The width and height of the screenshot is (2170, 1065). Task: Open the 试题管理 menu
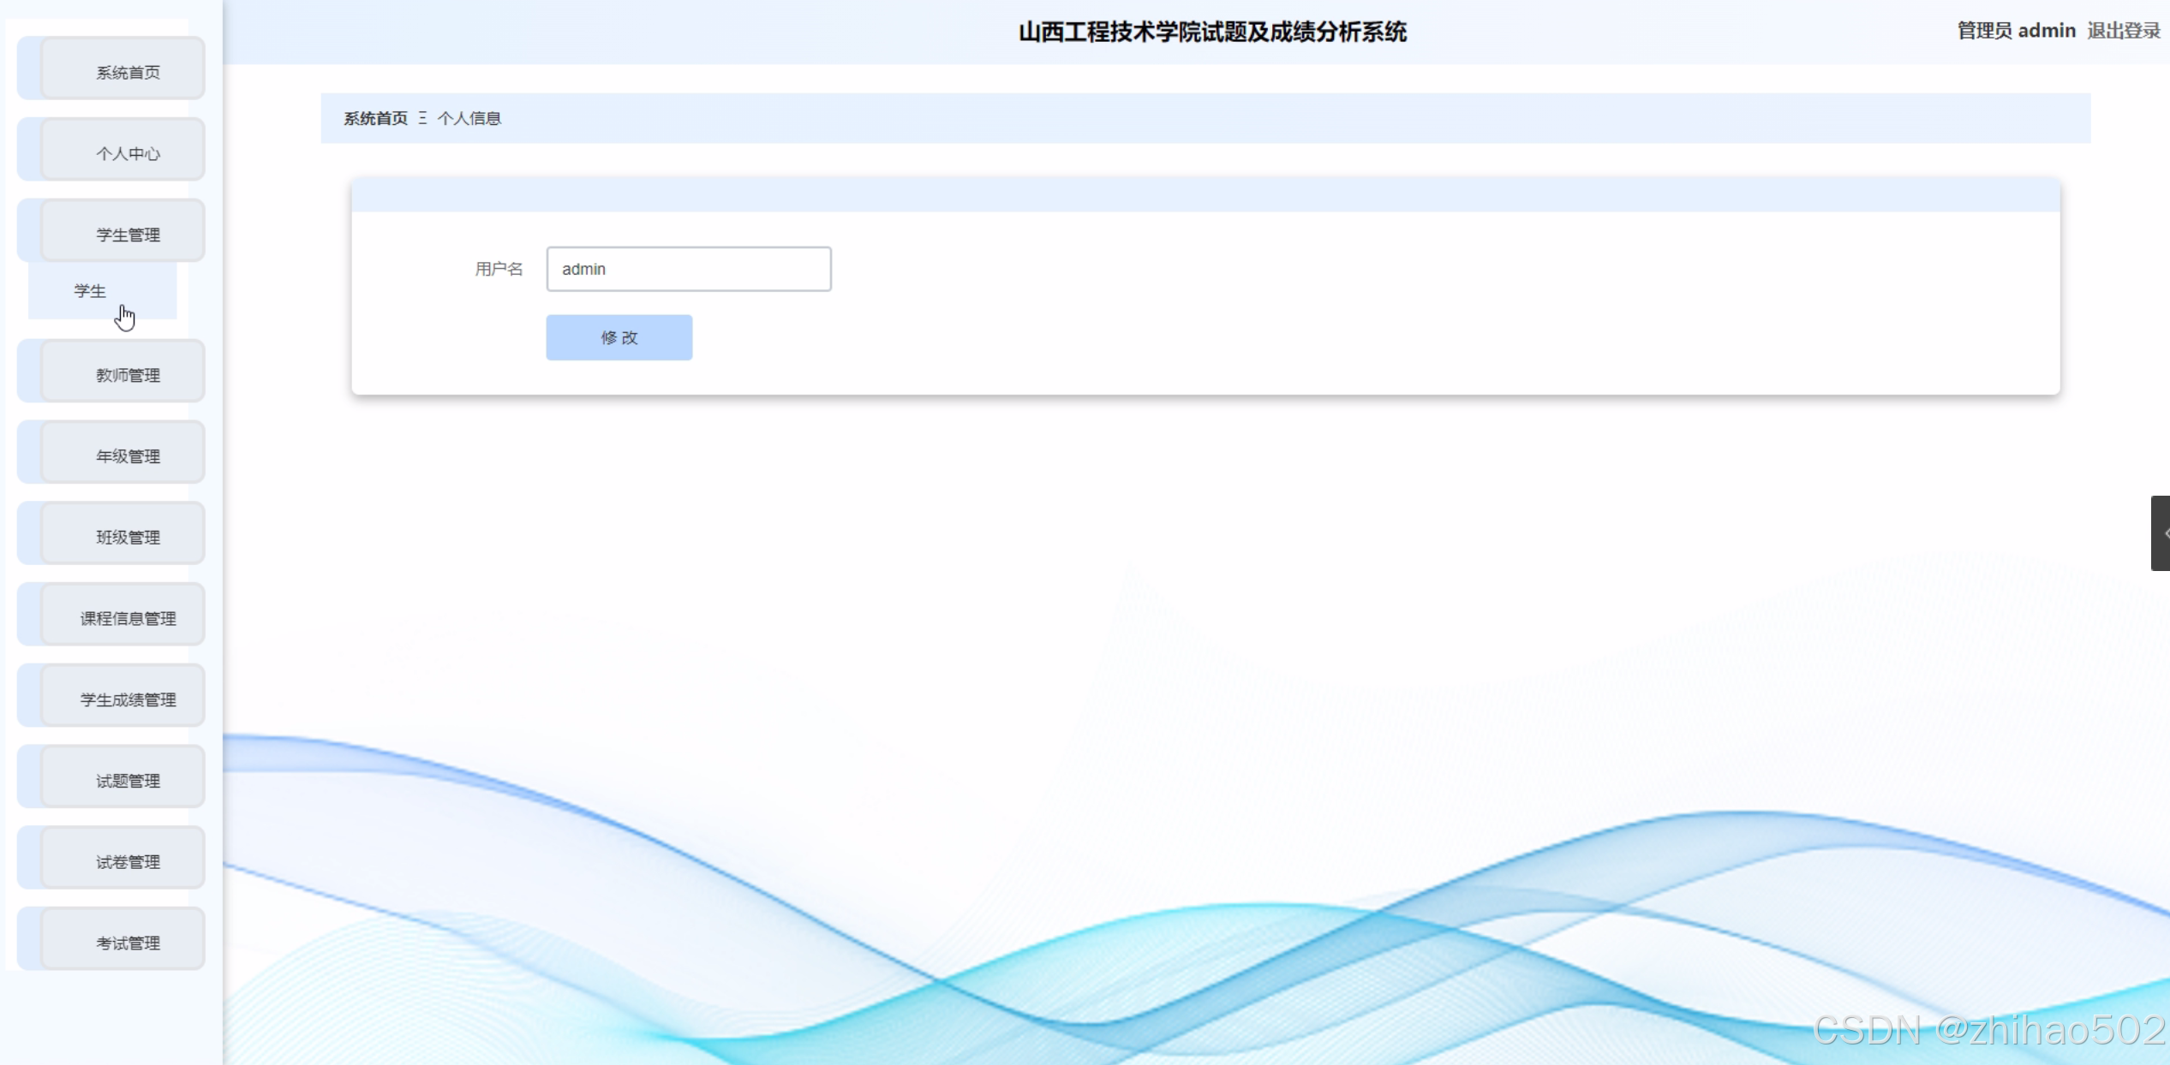[x=127, y=781]
